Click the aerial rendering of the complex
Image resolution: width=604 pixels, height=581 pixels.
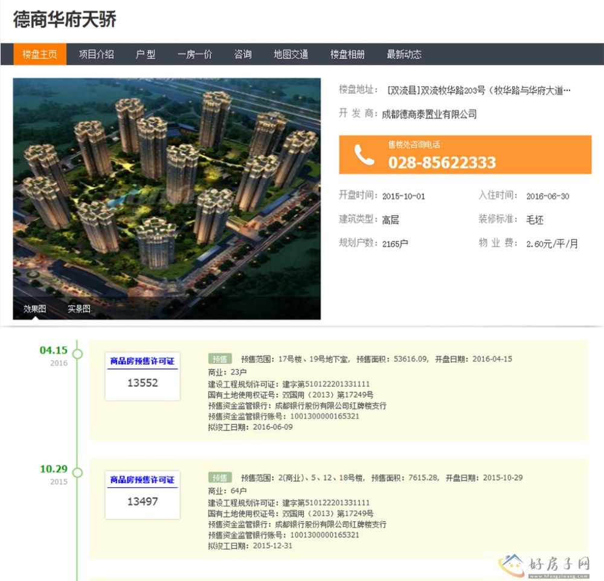[167, 187]
